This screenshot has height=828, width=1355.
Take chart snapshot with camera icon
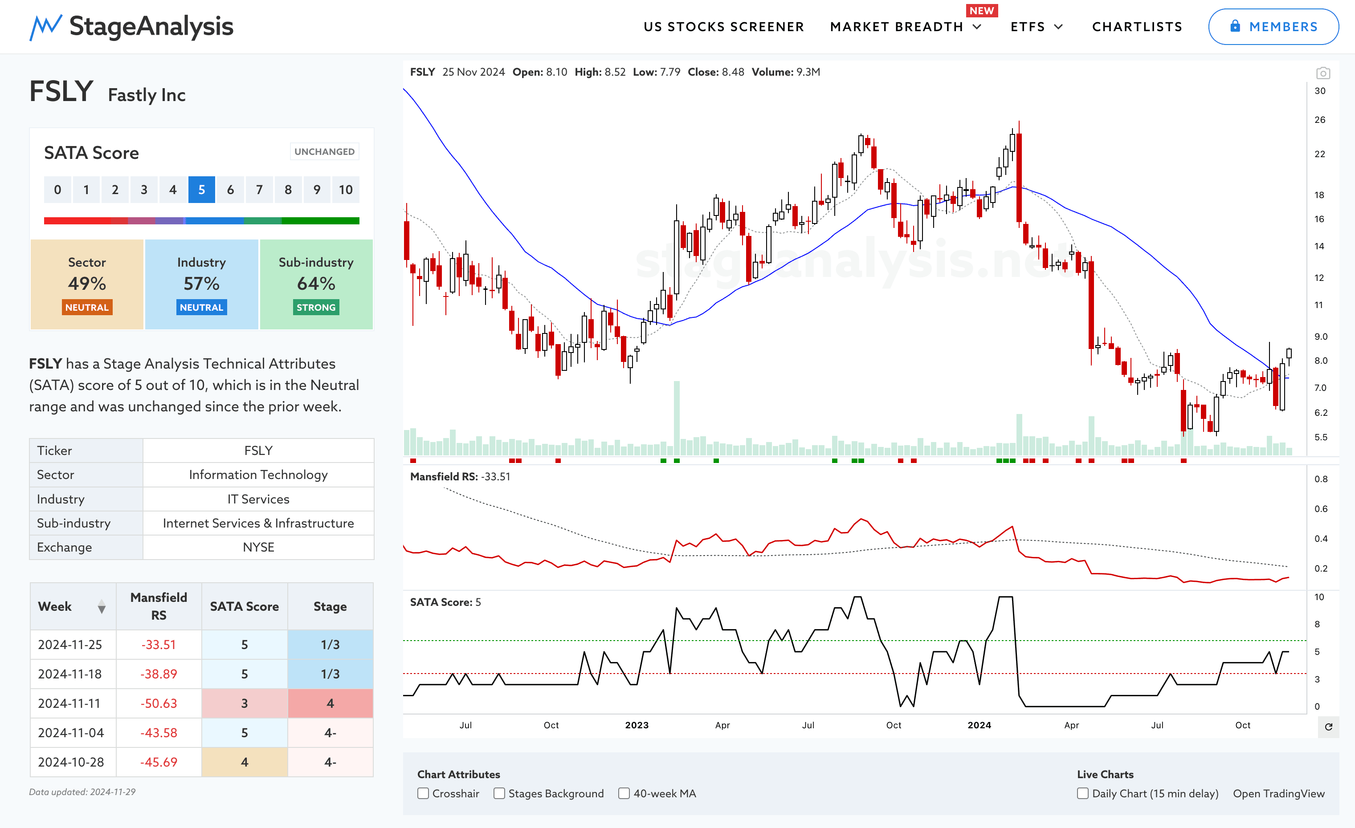coord(1322,73)
